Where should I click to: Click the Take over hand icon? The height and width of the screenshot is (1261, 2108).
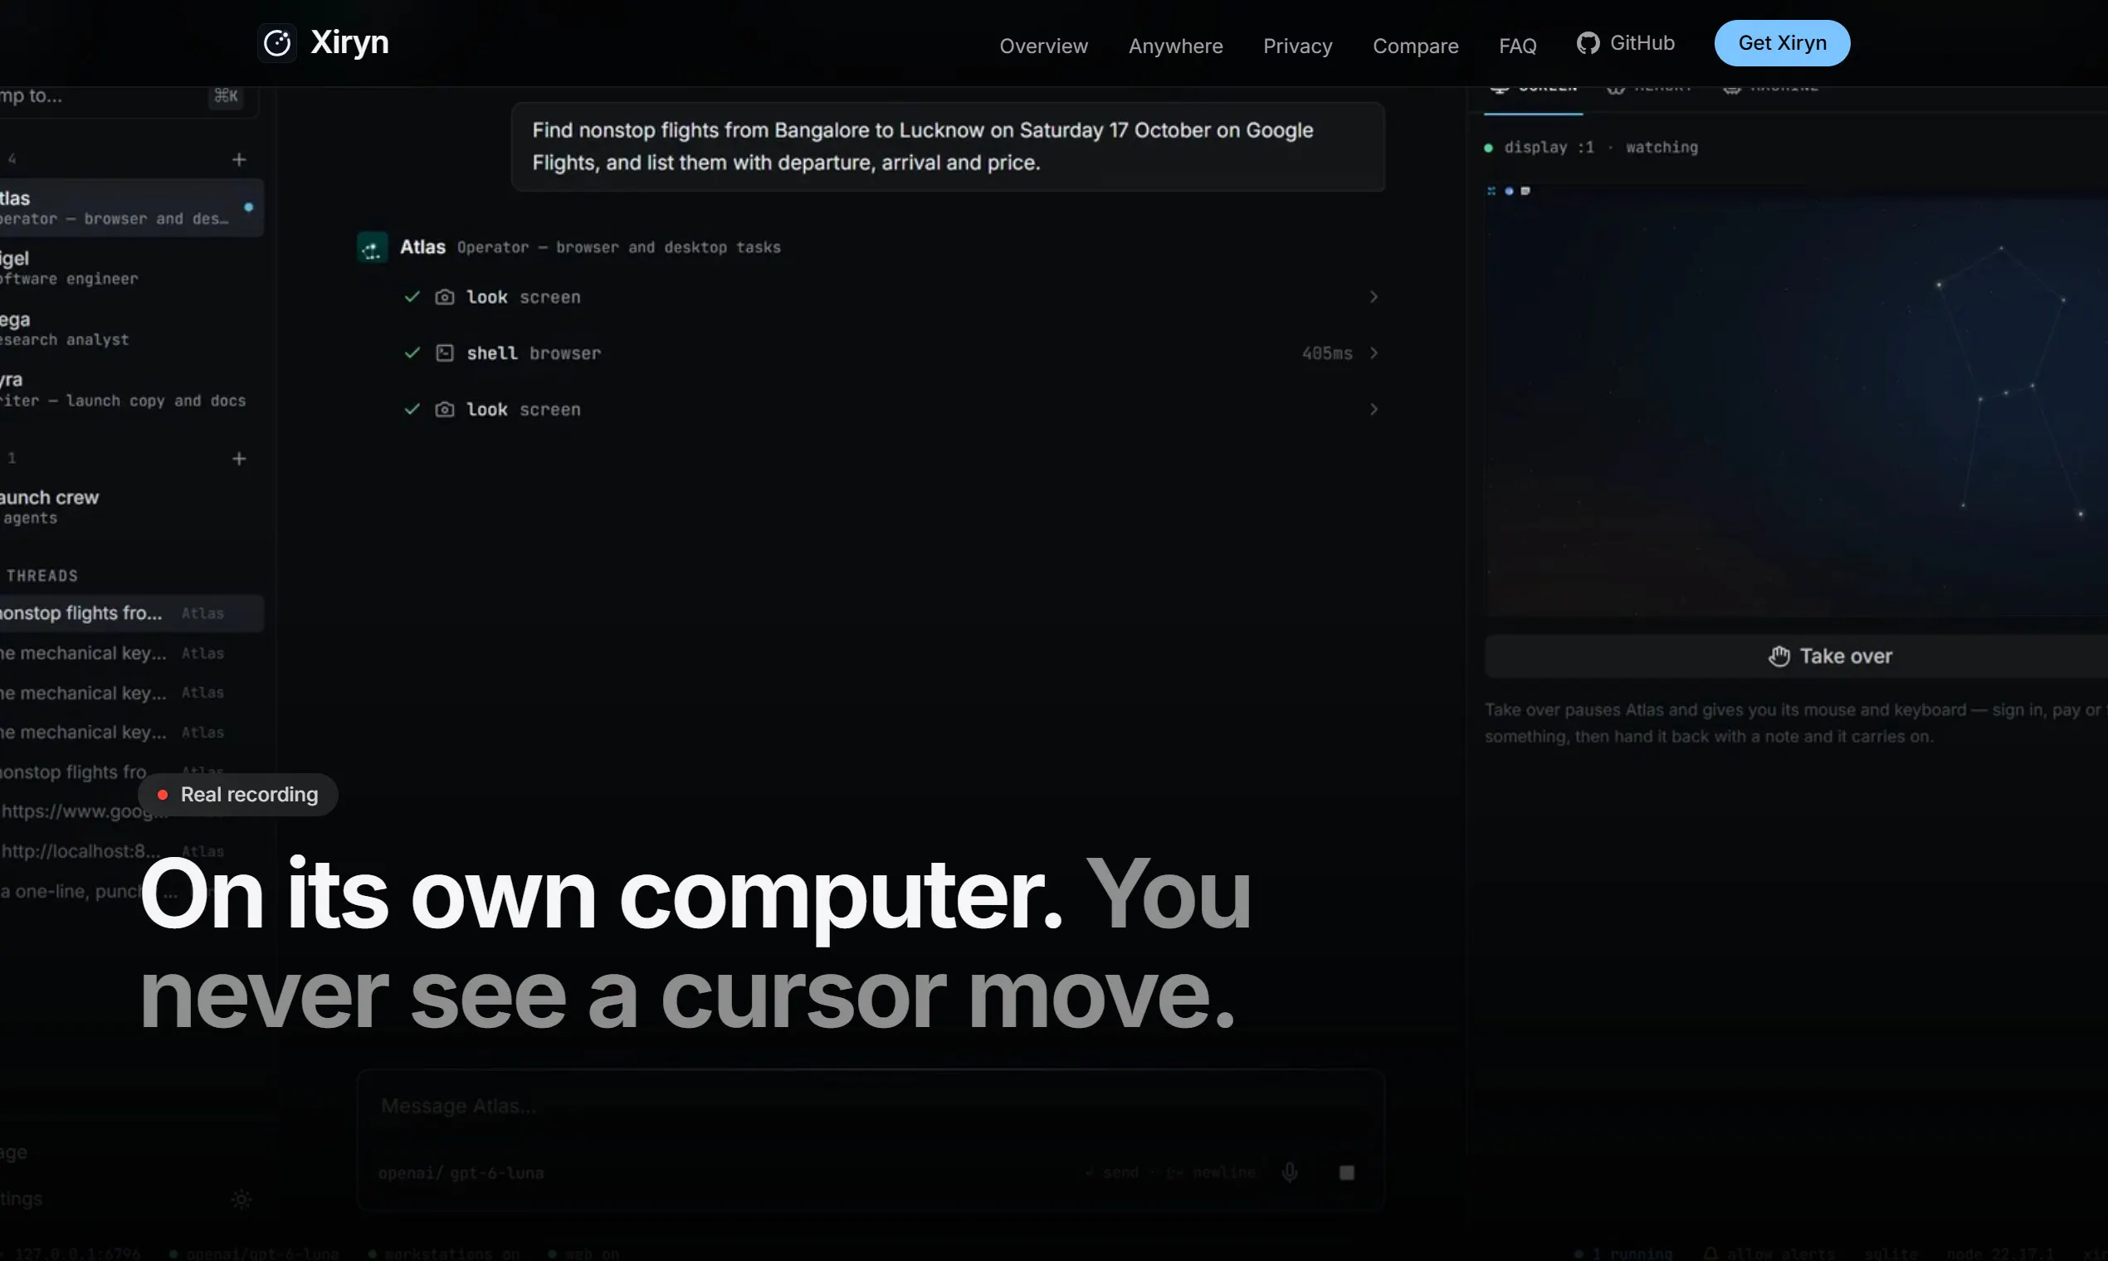pos(1779,656)
